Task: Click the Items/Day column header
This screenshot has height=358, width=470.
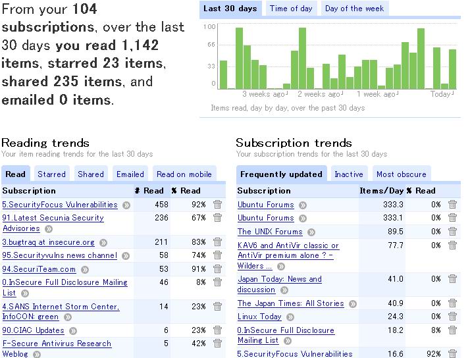Action: 382,191
